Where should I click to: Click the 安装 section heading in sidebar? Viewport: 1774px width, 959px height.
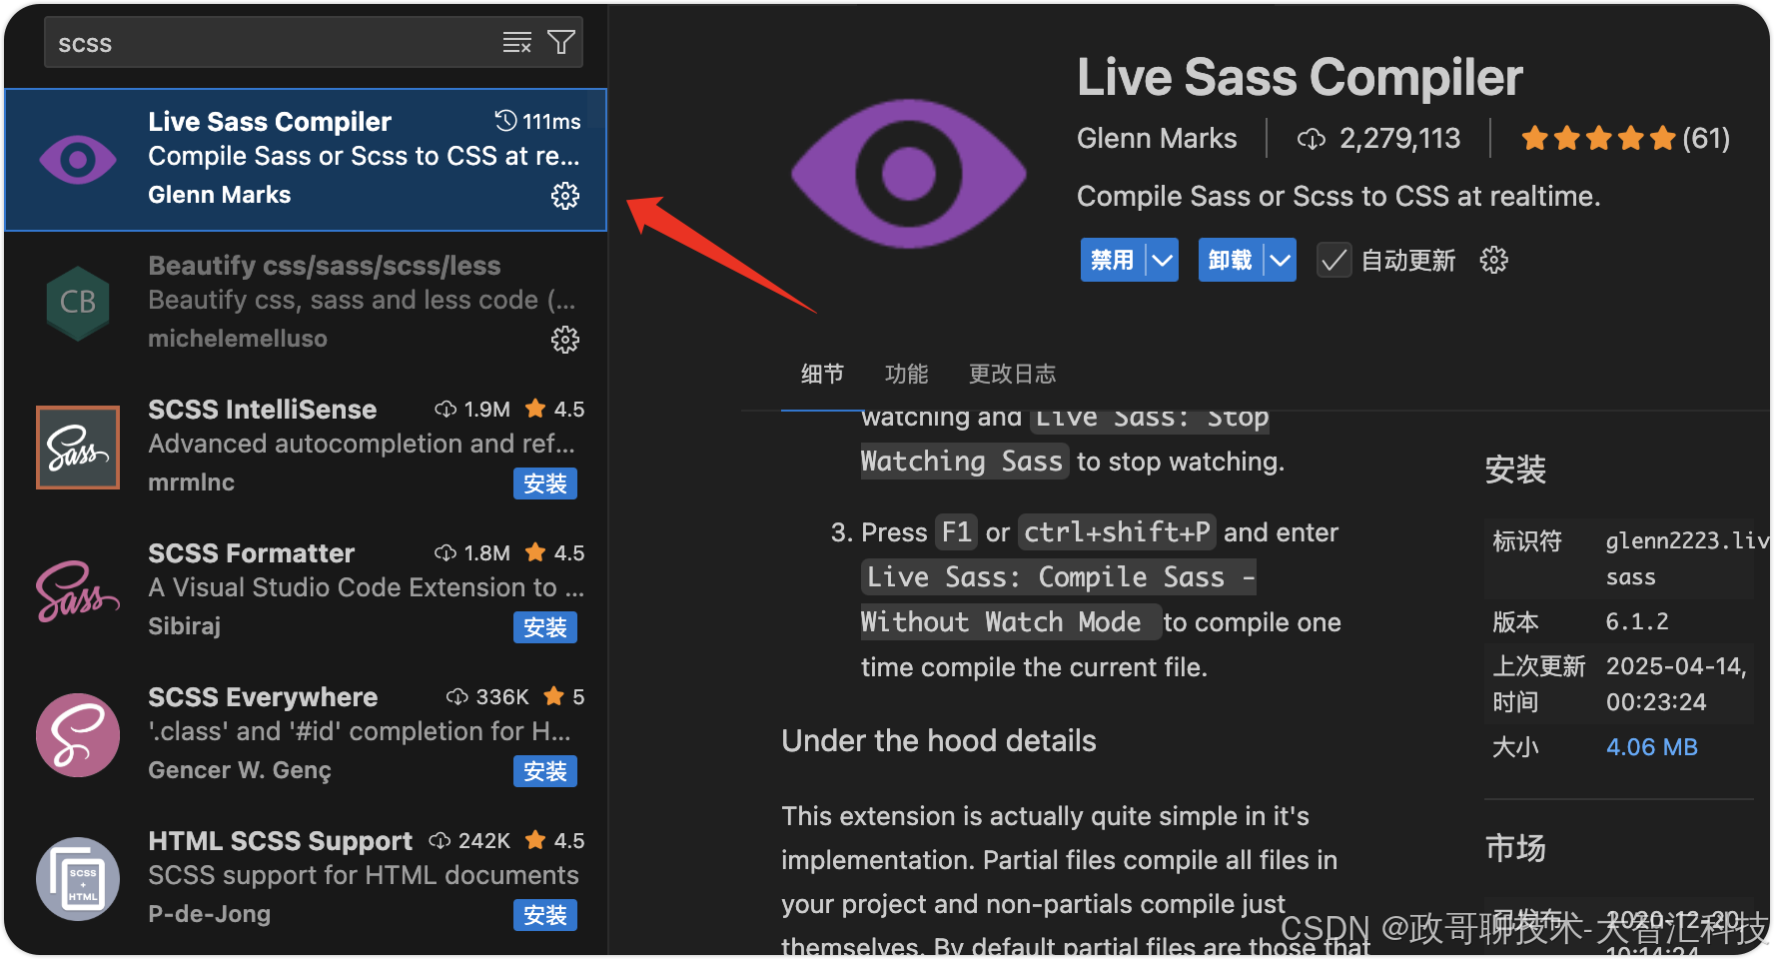tap(1515, 470)
